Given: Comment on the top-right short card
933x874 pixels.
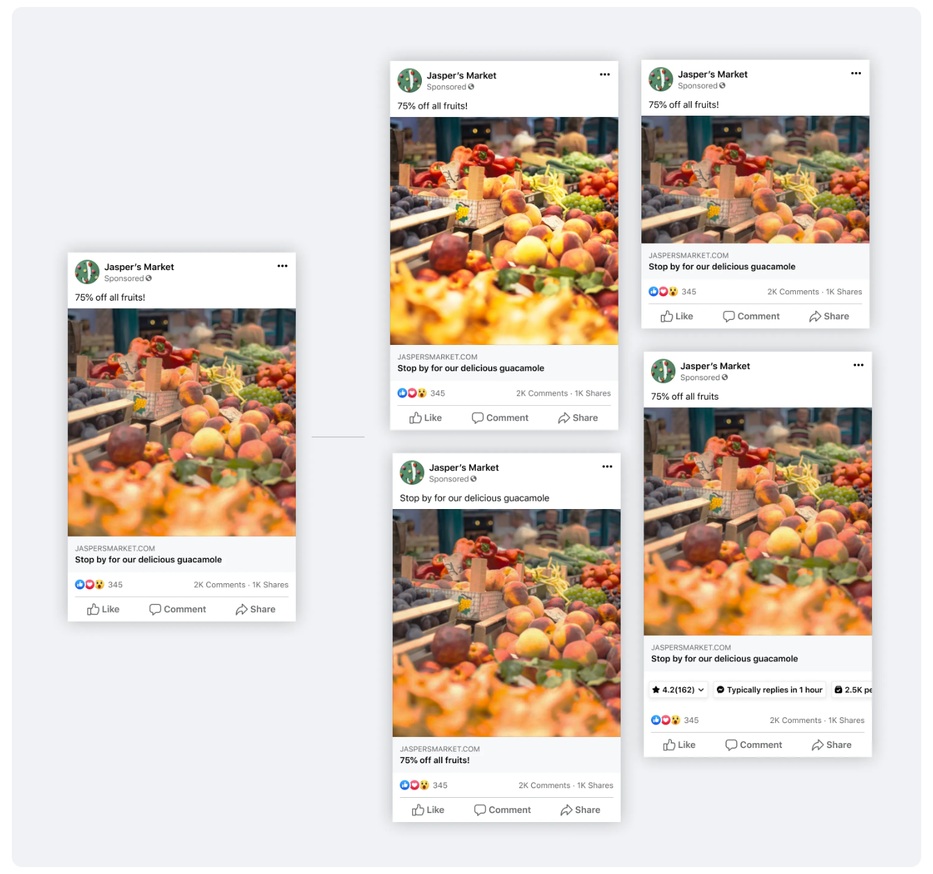Looking at the screenshot, I should 752,316.
